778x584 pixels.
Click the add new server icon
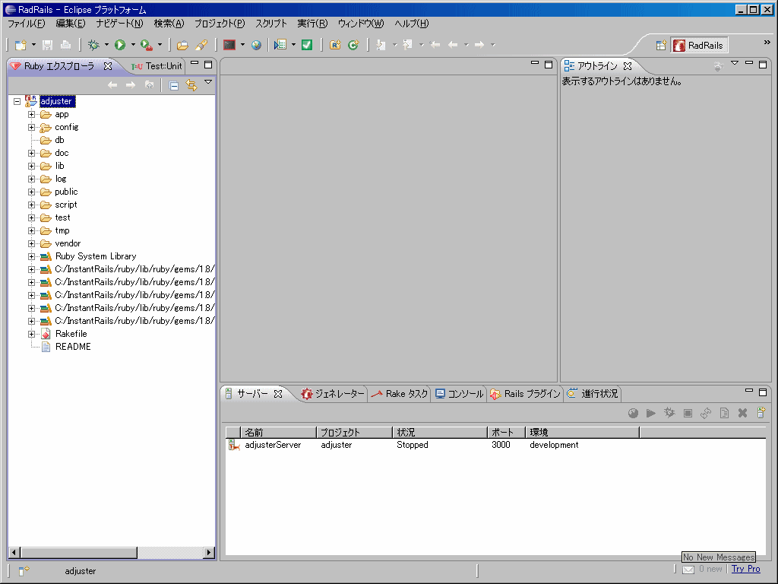[x=761, y=413]
